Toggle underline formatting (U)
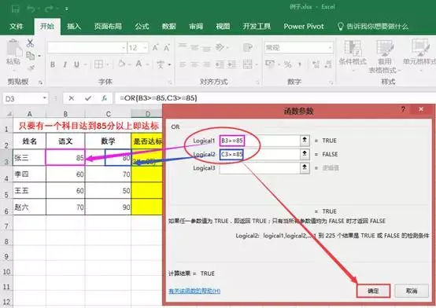436x308 pixels. coord(77,64)
